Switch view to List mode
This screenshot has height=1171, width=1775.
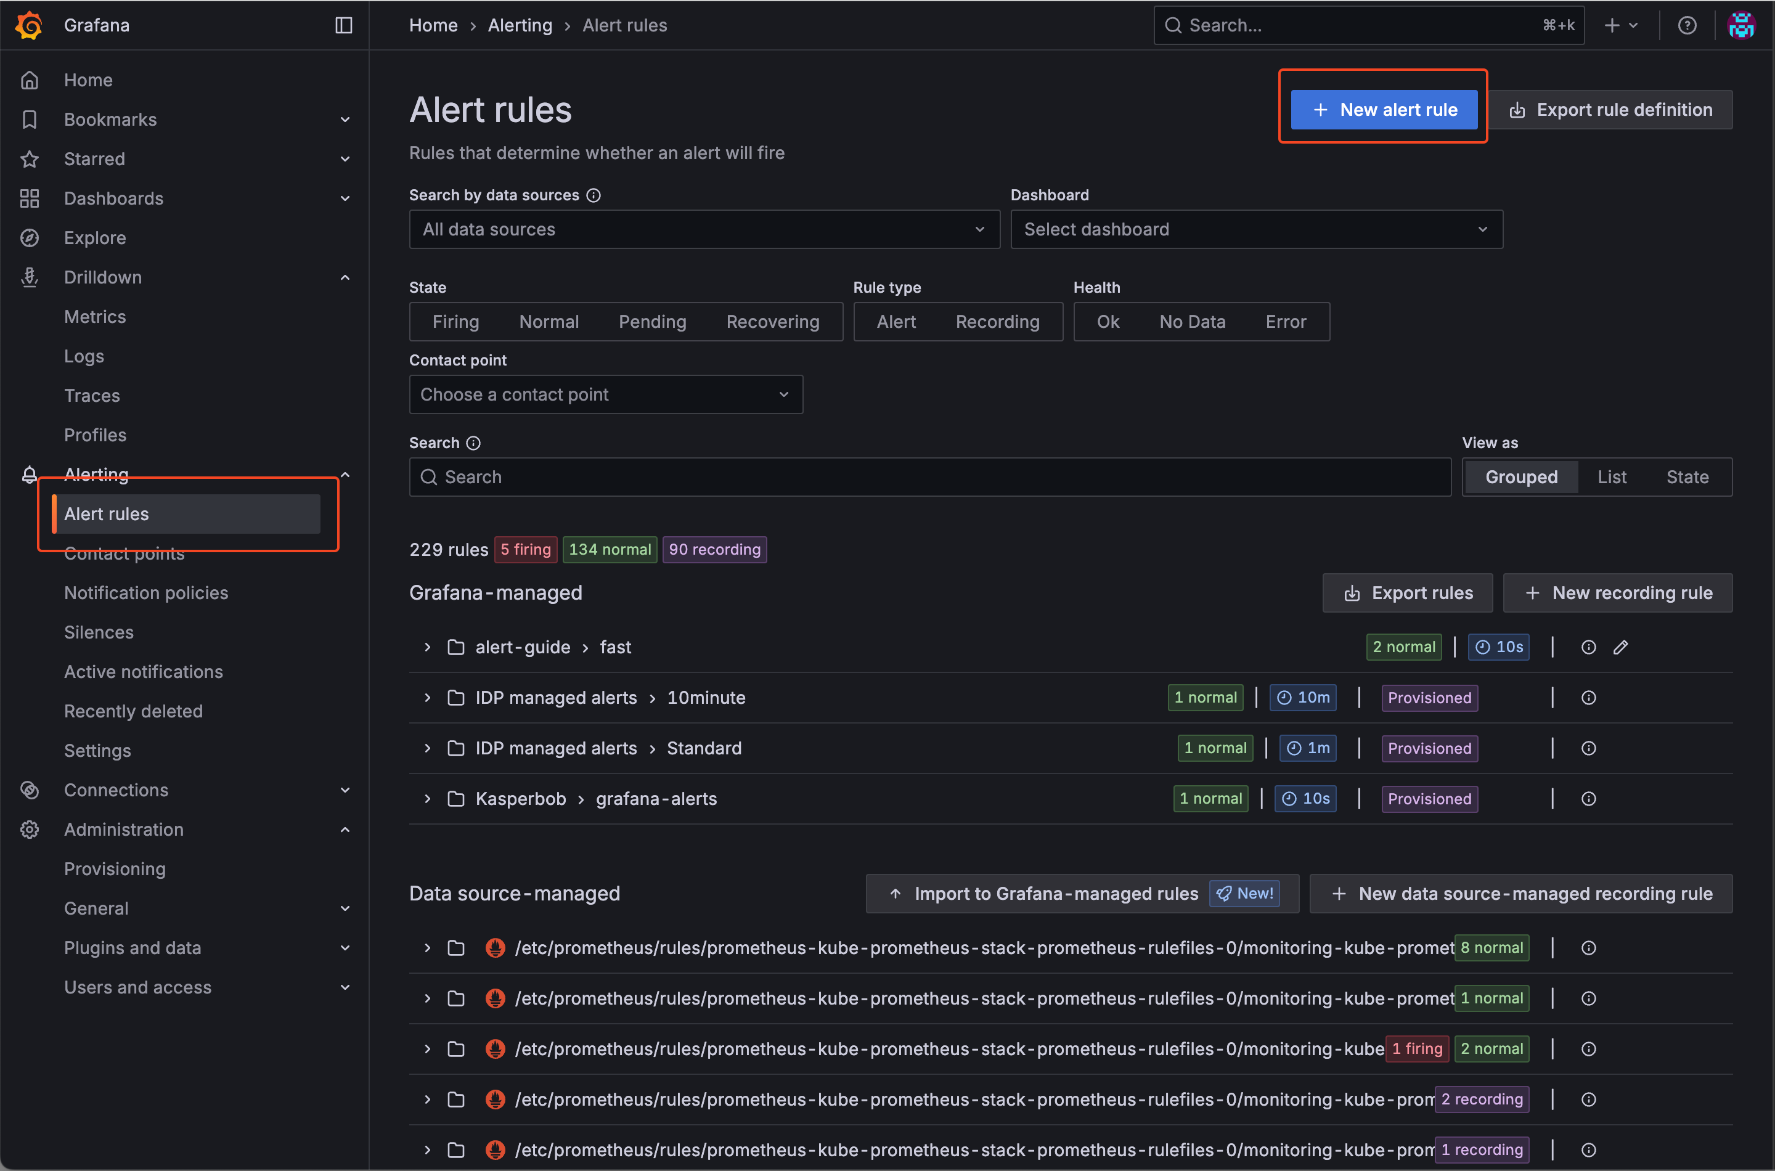[x=1612, y=477]
